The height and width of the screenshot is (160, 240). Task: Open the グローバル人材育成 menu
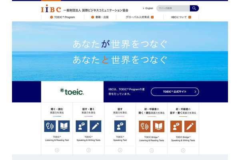pyautogui.click(x=140, y=17)
